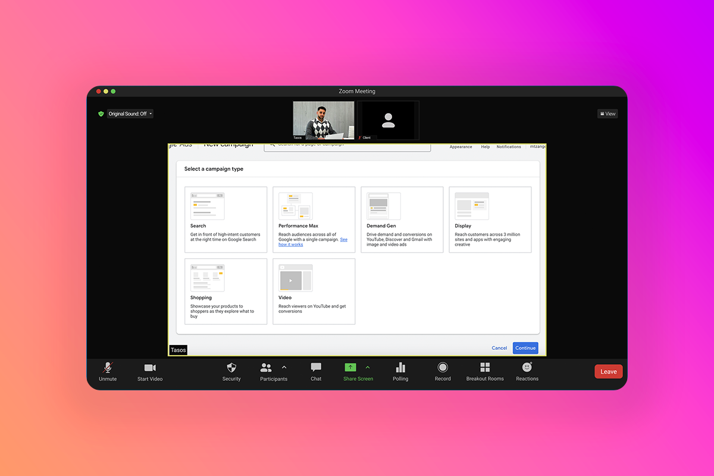Viewport: 714px width, 476px height.
Task: Select the Search campaign type card
Action: pyautogui.click(x=226, y=220)
